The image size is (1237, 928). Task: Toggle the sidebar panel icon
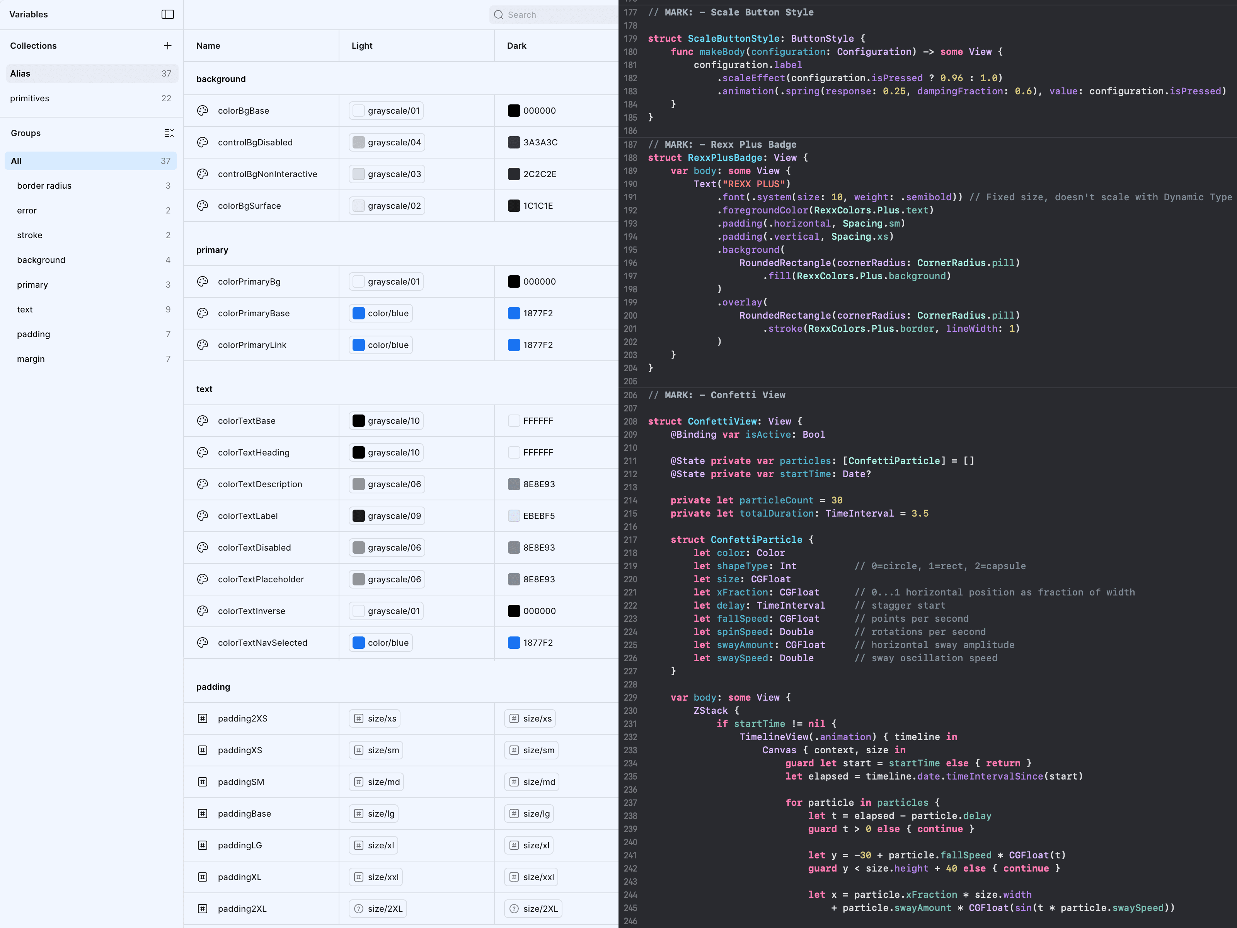click(167, 15)
